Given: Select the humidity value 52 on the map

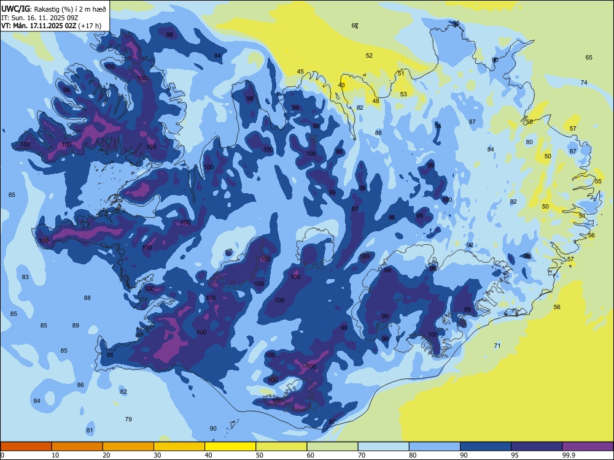Looking at the screenshot, I should click(x=369, y=56).
